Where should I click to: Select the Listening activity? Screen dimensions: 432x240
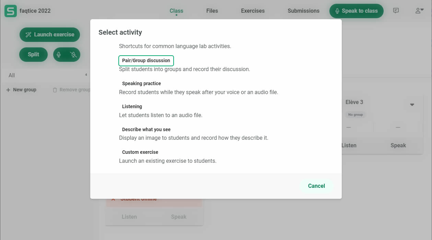(132, 106)
